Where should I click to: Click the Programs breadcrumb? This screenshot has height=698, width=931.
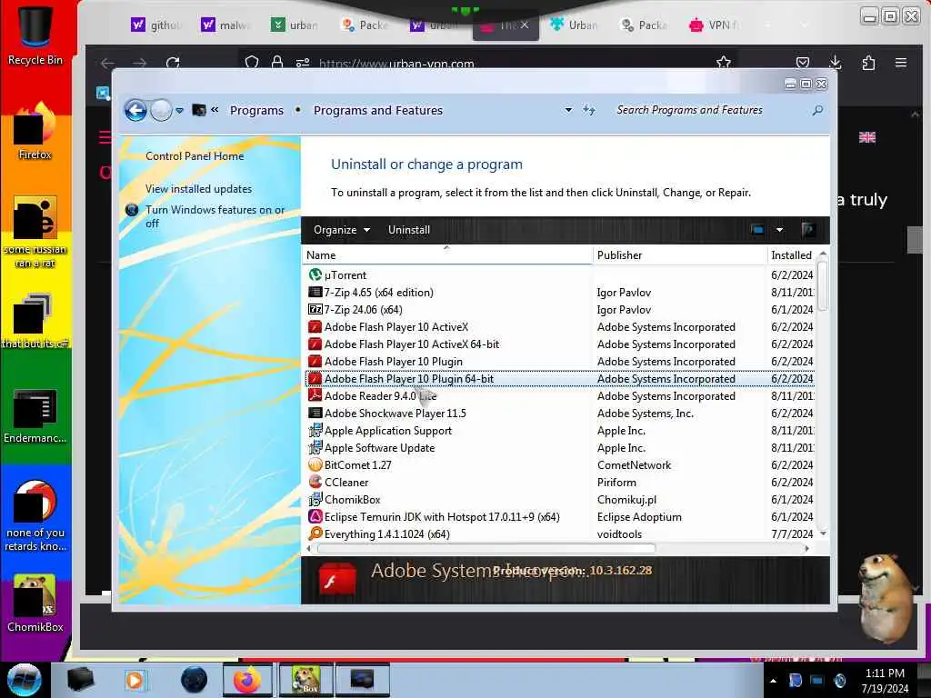point(256,110)
